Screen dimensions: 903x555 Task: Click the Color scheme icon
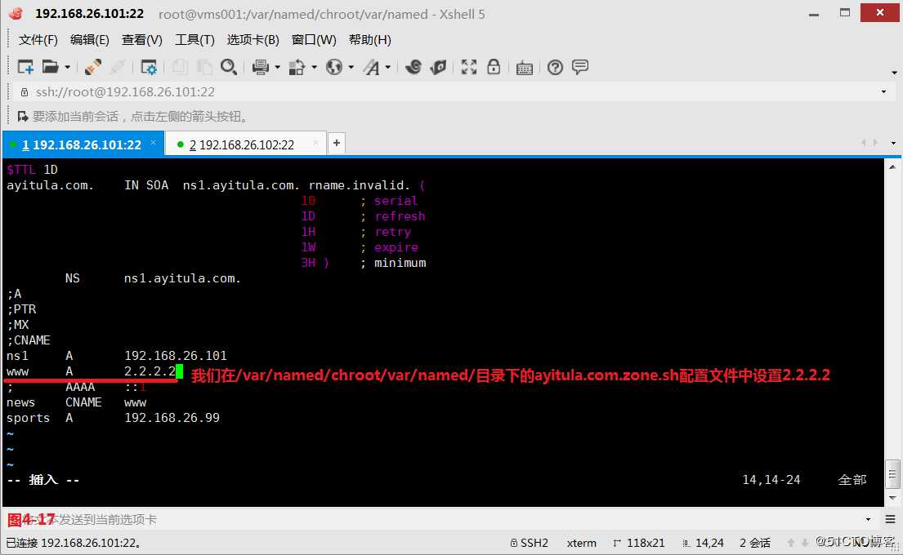(297, 67)
